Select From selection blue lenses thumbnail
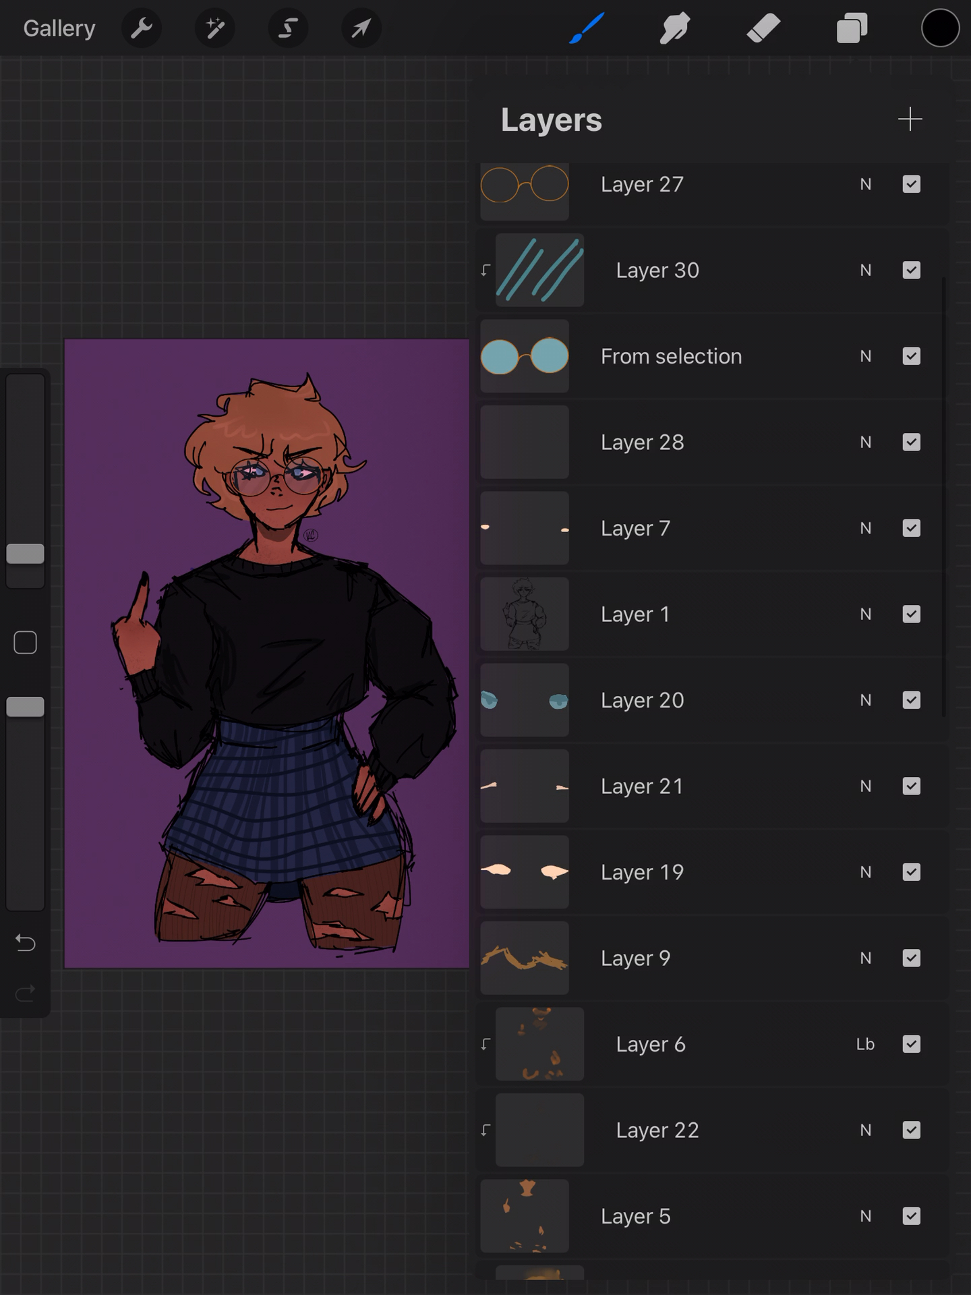This screenshot has width=971, height=1295. pyautogui.click(x=525, y=356)
